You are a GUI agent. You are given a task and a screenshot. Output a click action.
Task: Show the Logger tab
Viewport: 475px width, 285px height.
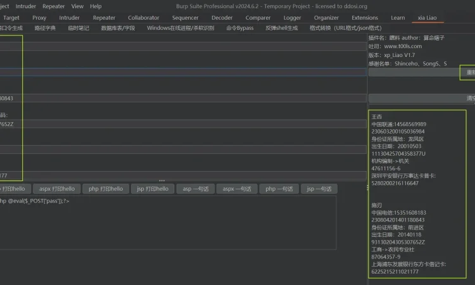point(292,18)
